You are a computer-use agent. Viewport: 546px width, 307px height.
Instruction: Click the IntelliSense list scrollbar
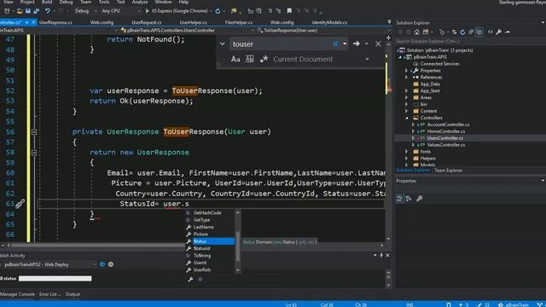click(238, 241)
